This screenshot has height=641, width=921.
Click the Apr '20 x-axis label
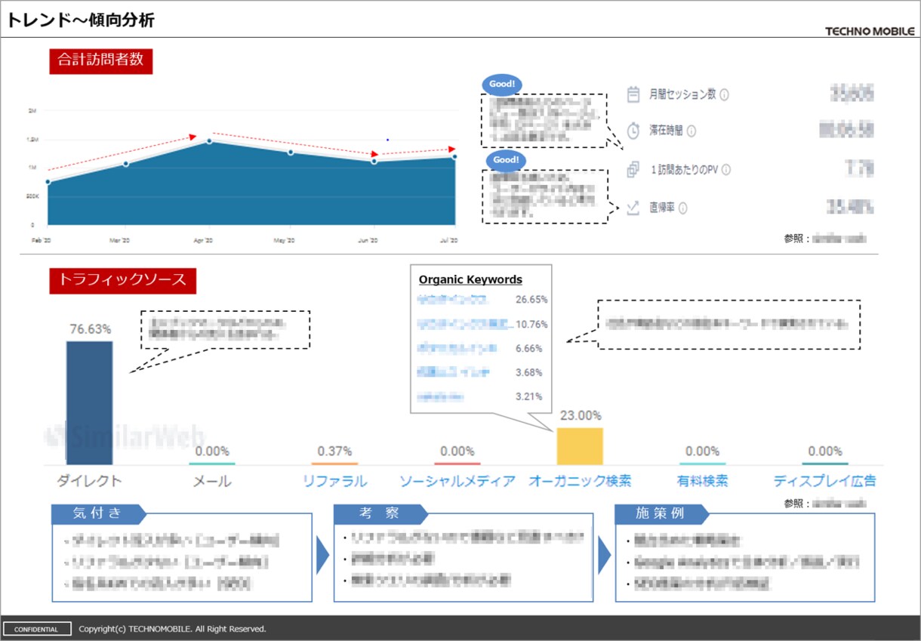[x=203, y=241]
